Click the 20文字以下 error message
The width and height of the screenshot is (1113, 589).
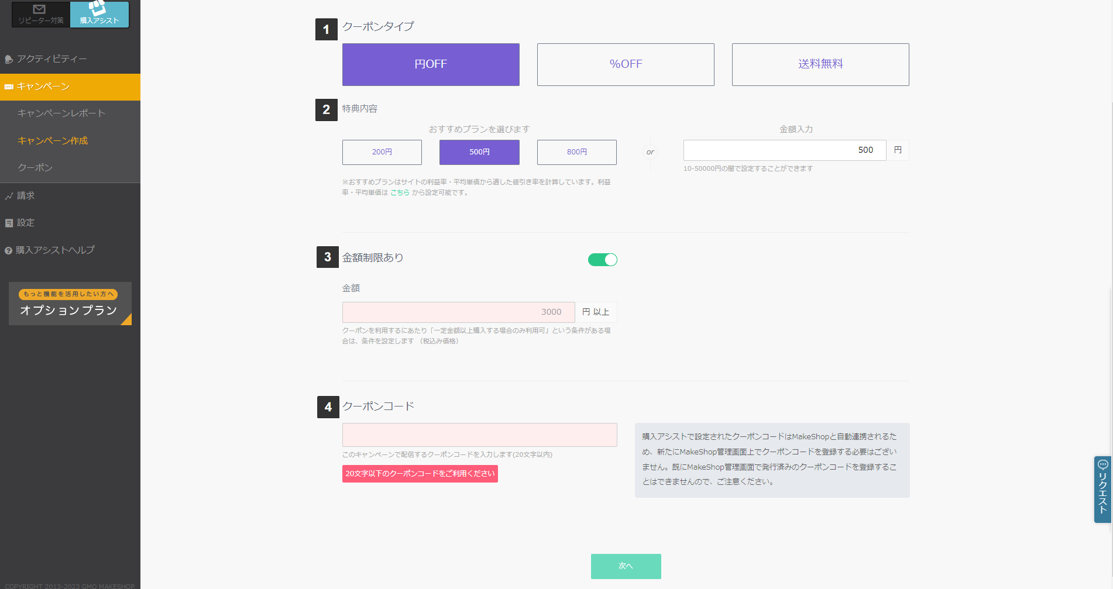420,474
